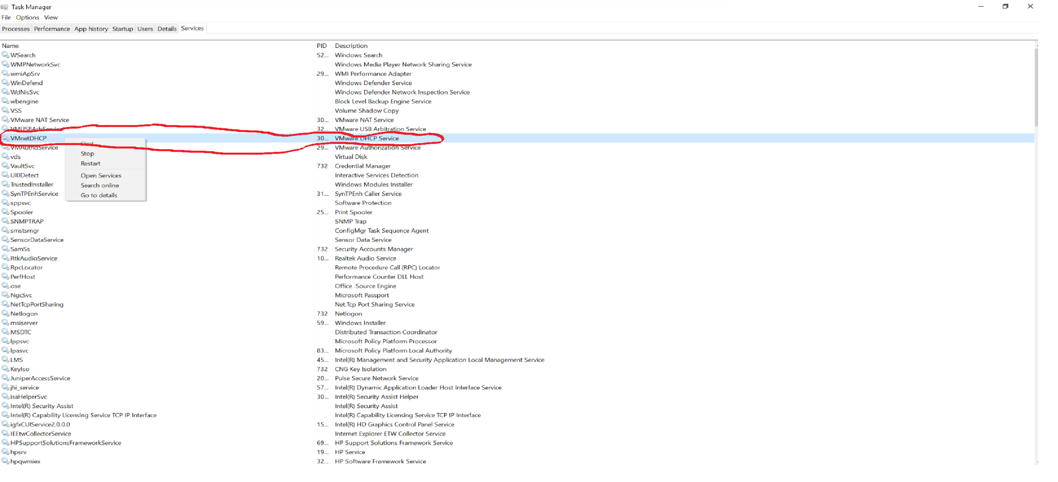Viewport: 1058px width, 482px height.
Task: Select the VMnetDHCP service row
Action: [x=517, y=138]
